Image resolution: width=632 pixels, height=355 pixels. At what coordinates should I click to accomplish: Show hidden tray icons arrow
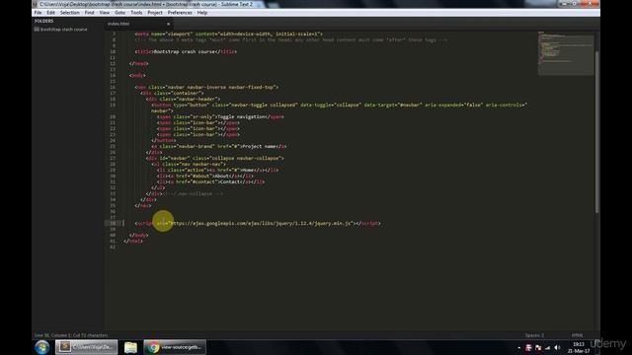(519, 348)
